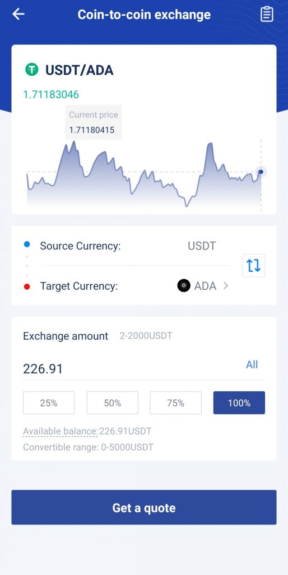Tap the current price marker on chart
288x575 pixels.
pyautogui.click(x=261, y=172)
